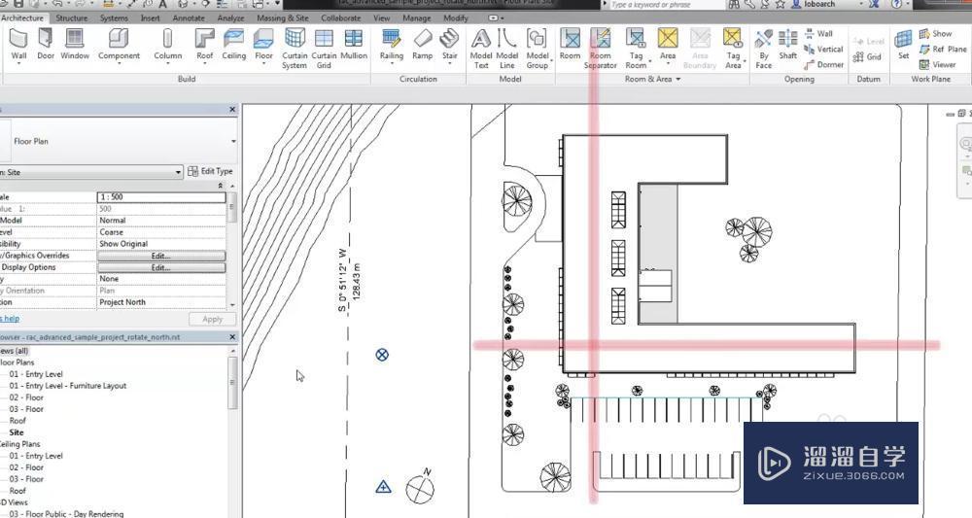Edit the Graphic Display Options
Screen dimensions: 972x518
click(x=161, y=267)
